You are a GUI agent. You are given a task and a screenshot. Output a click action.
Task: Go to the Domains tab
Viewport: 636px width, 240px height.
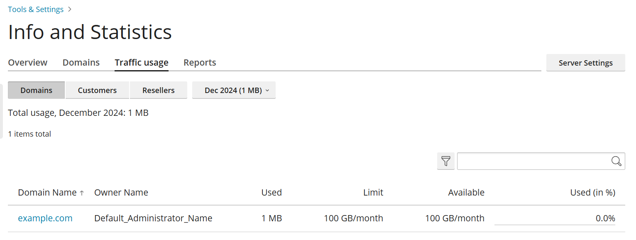pos(81,62)
